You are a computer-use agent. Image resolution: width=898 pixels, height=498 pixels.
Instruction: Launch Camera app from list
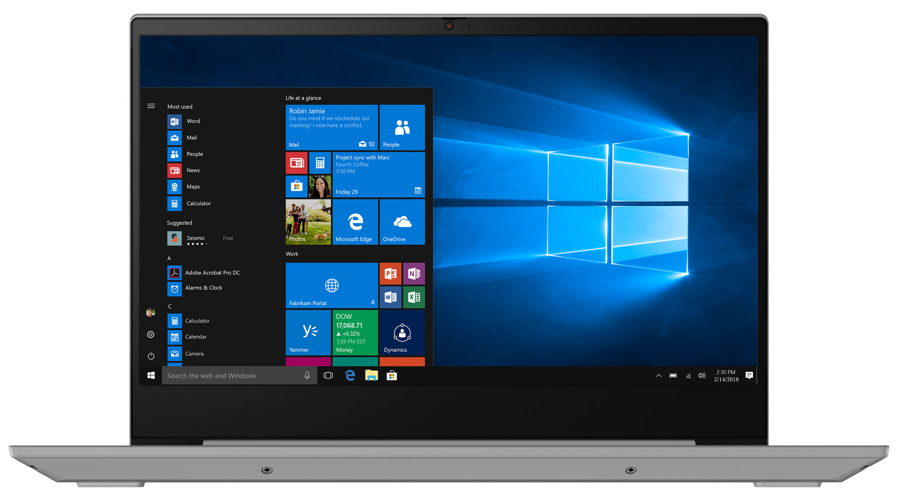tap(186, 354)
